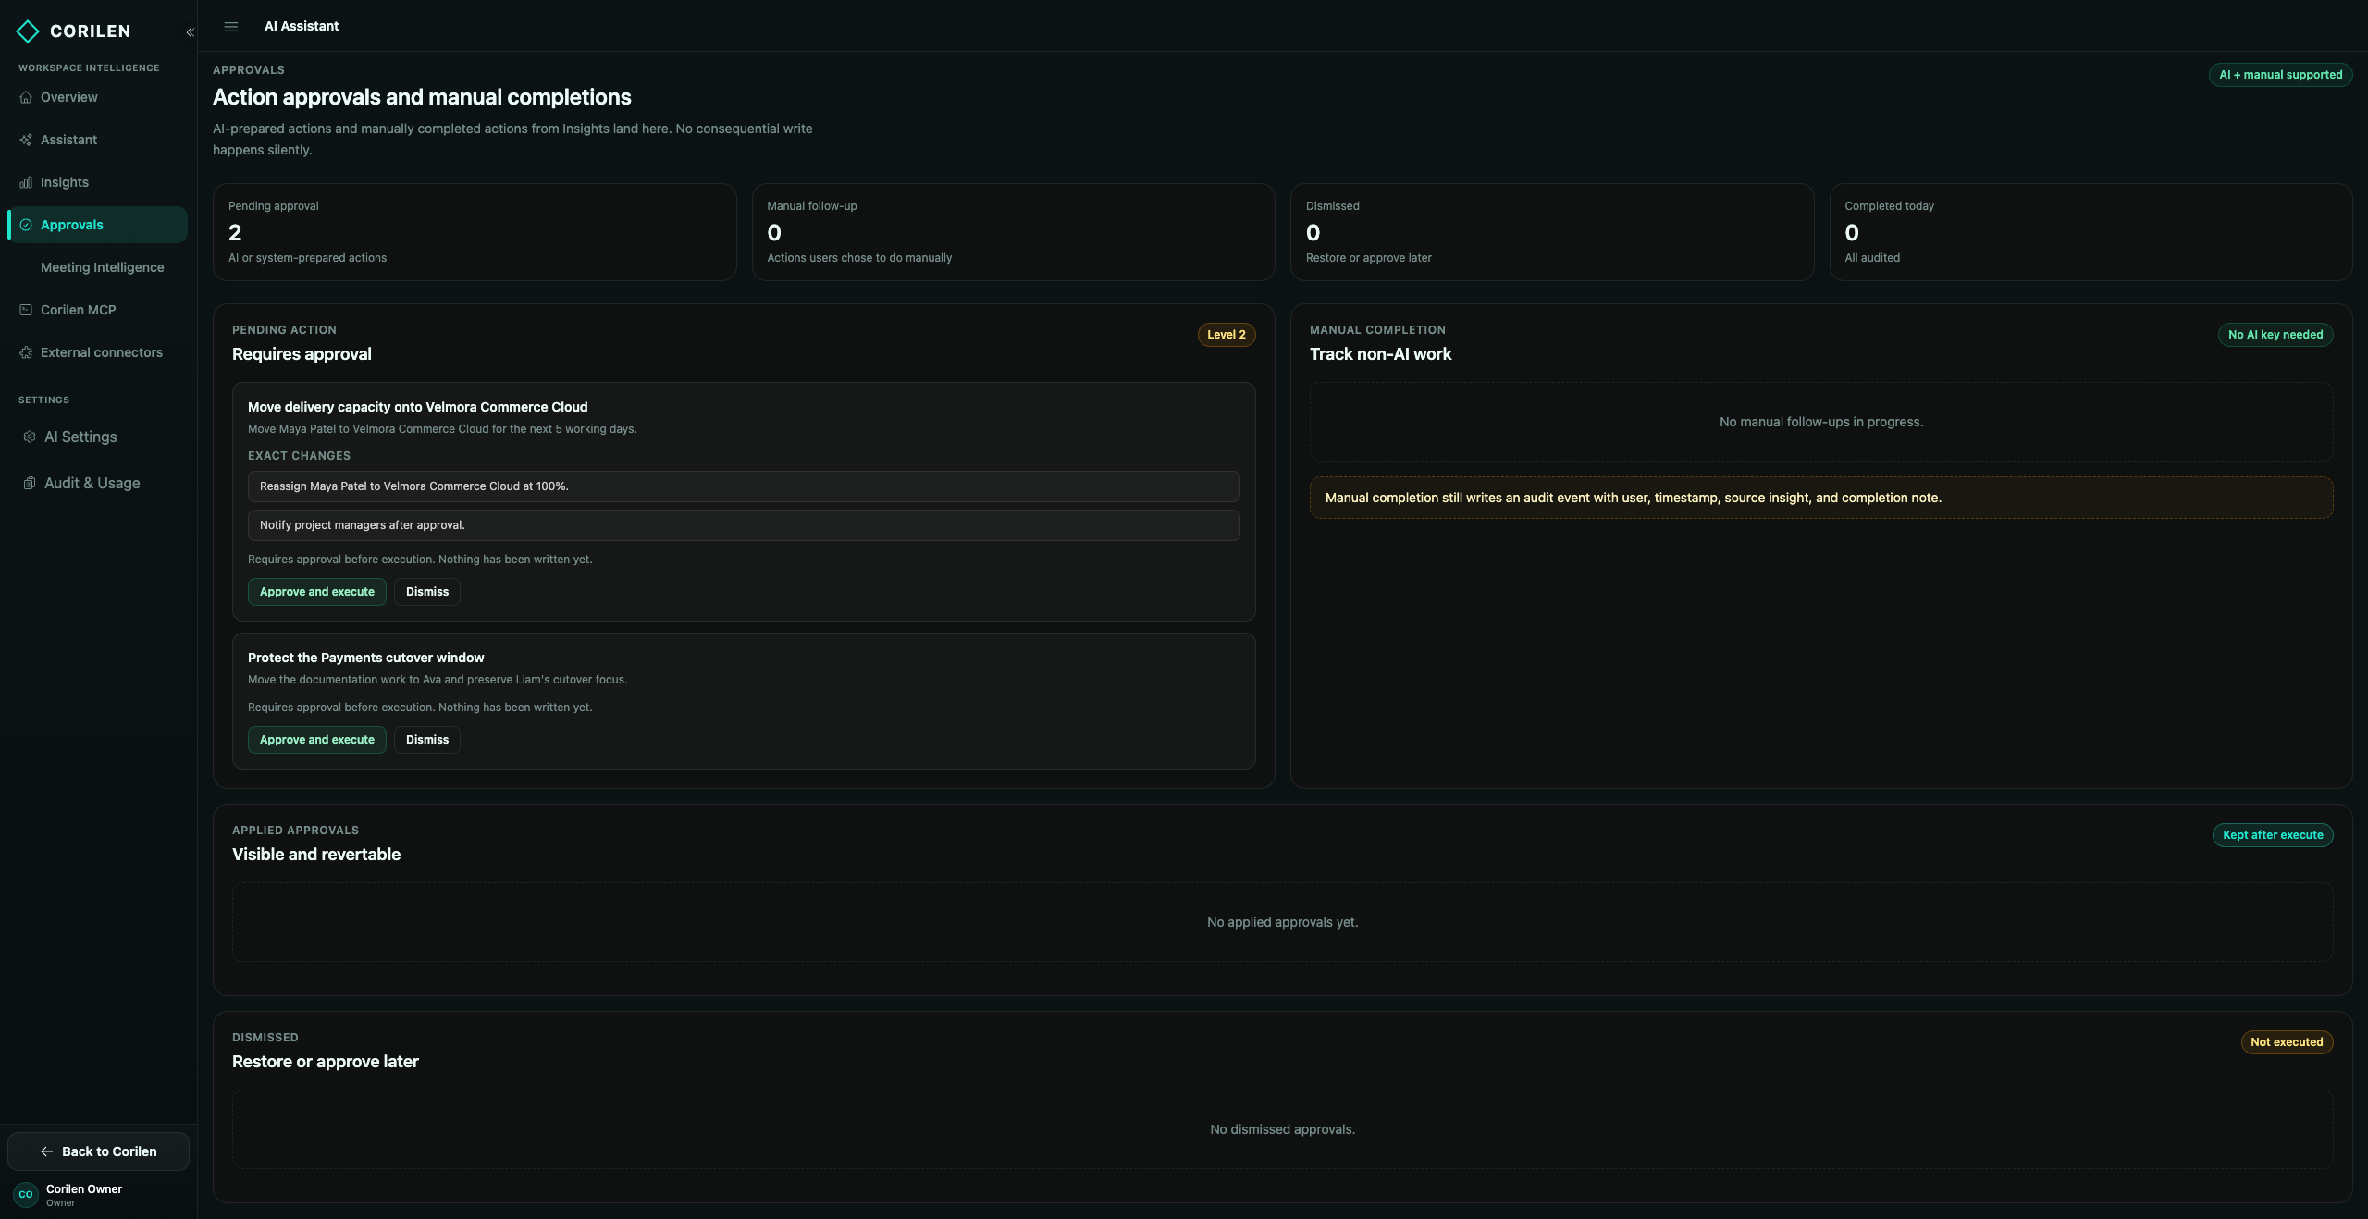Click the Corilen MCP icon
2368x1219 pixels.
(26, 310)
